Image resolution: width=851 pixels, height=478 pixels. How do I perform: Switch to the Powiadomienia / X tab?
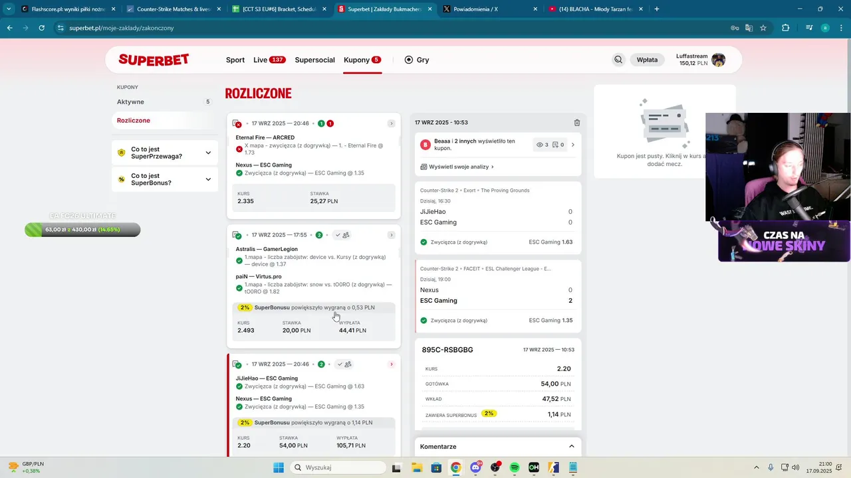click(x=491, y=9)
